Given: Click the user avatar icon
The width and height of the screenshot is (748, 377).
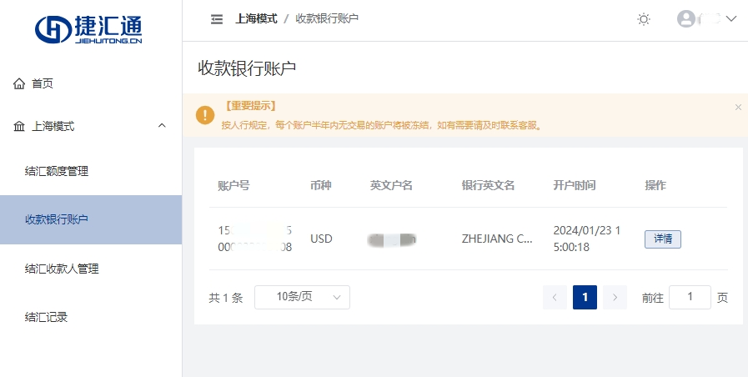Looking at the screenshot, I should pyautogui.click(x=686, y=18).
